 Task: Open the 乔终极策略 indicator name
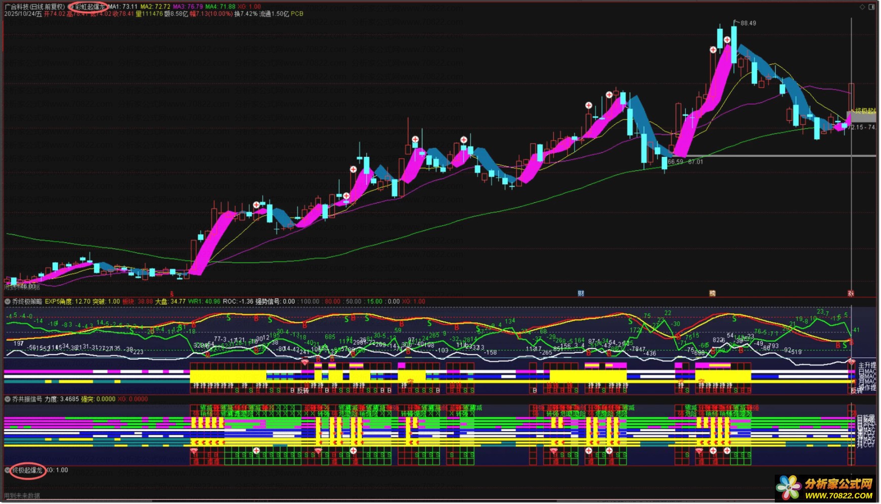point(27,302)
